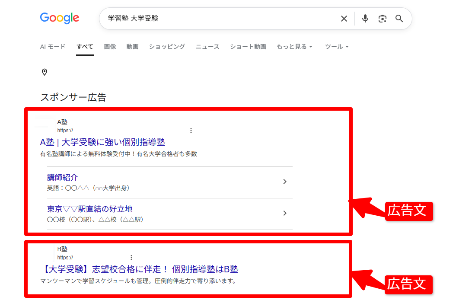Select the すべて tab

85,47
